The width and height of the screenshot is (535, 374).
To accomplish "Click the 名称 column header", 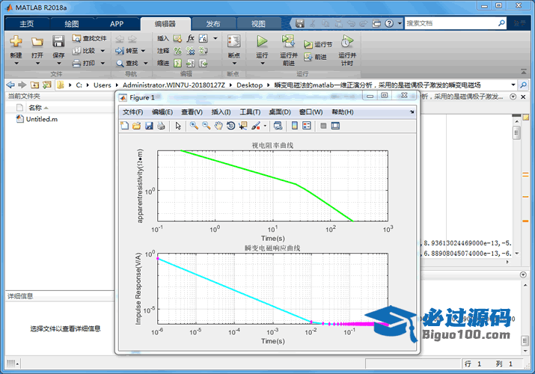I will [35, 108].
